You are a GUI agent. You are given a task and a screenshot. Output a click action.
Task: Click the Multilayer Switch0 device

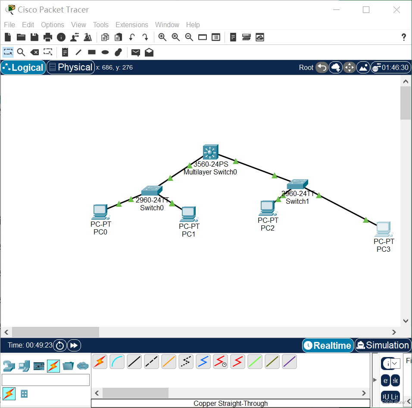(x=210, y=152)
